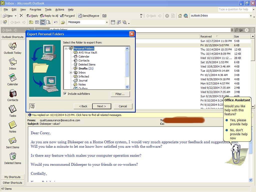The image size is (256, 192).
Task: Click in 'Type a question for help' box
Action: [x=235, y=9]
